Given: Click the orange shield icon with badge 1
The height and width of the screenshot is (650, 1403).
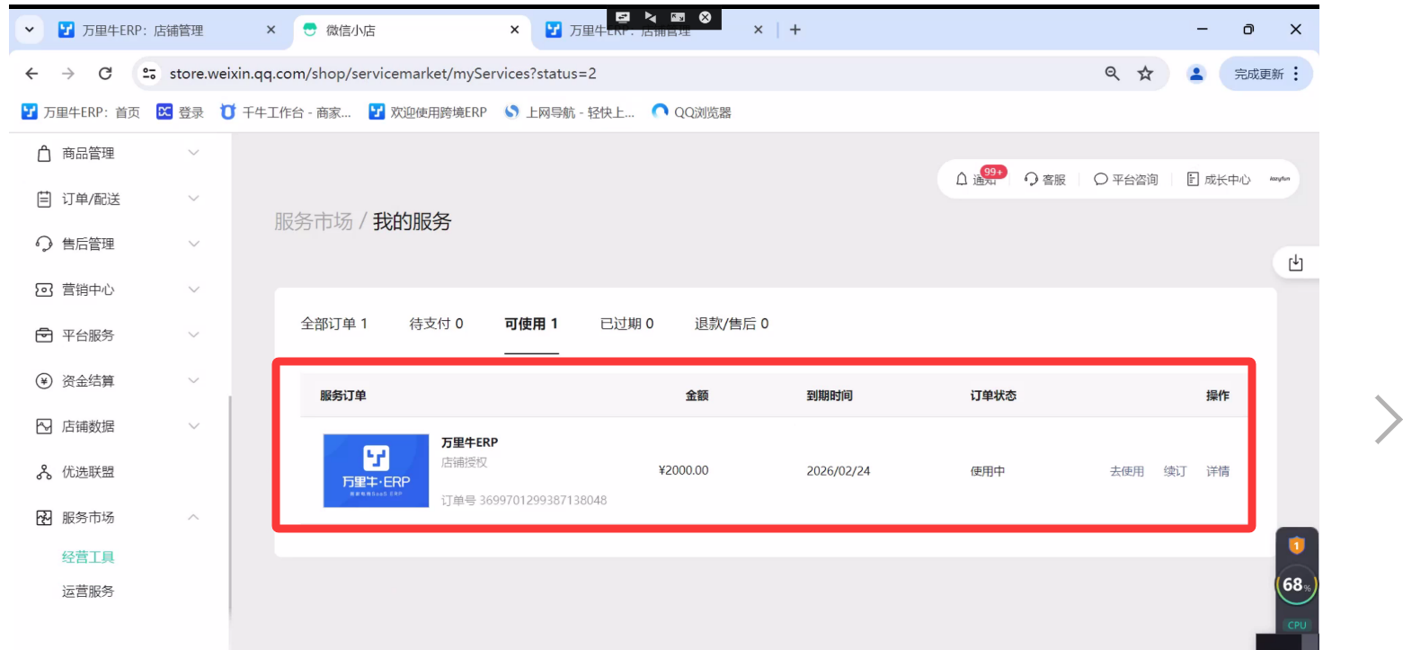Looking at the screenshot, I should pyautogui.click(x=1296, y=546).
